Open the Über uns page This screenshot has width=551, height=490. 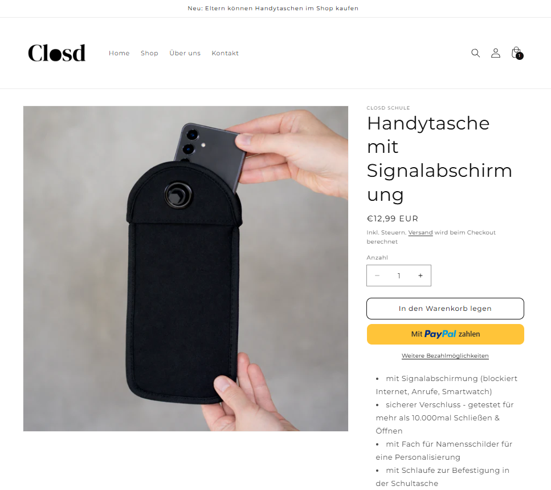(185, 53)
